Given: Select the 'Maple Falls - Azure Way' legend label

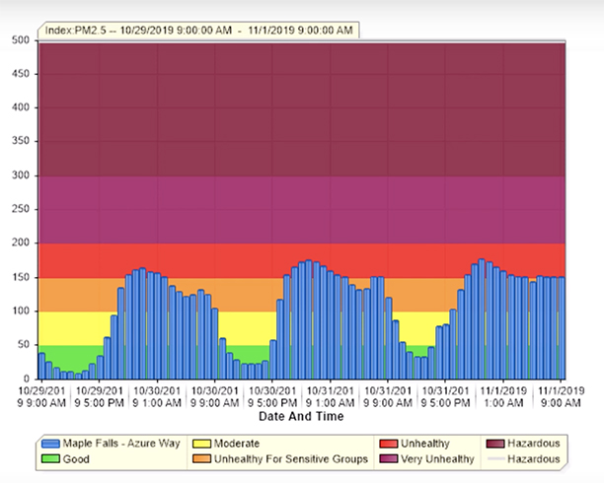Looking at the screenshot, I should coord(122,445).
